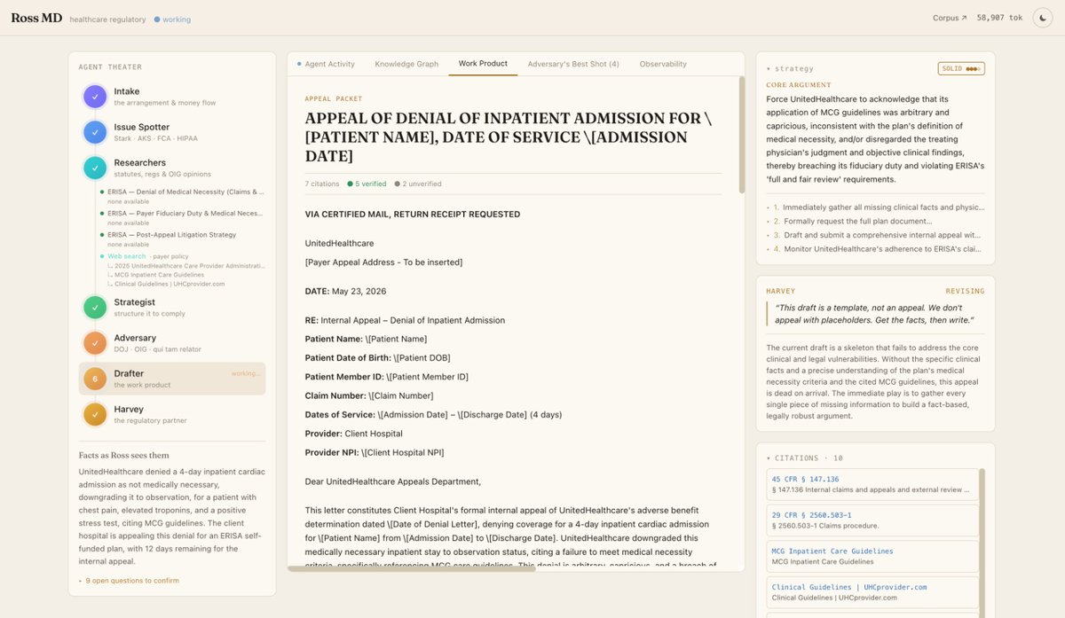Viewport: 1065px width, 618px height.
Task: Click the SOLID strength badge
Action: pos(961,68)
